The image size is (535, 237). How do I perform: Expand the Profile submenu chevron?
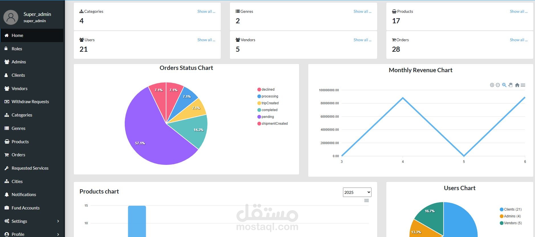(58, 234)
